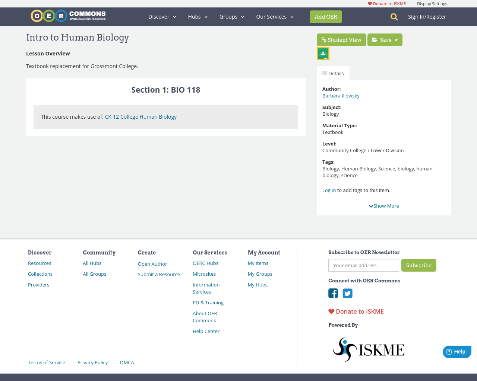Open the Hubs menu
The image size is (477, 381).
pos(198,17)
